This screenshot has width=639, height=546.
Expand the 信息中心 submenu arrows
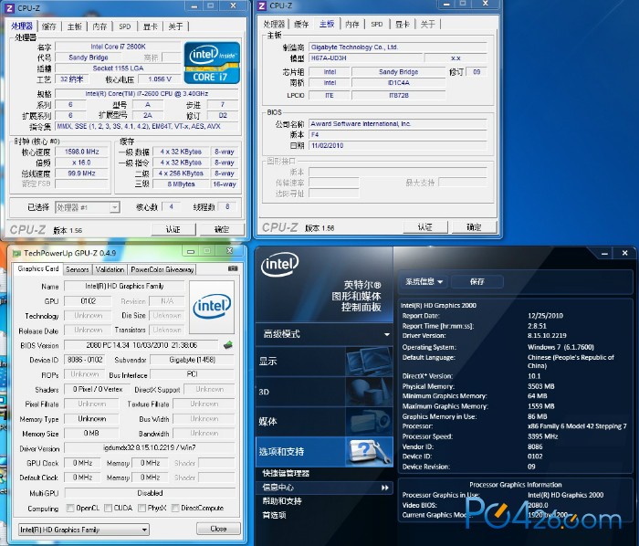(x=384, y=488)
